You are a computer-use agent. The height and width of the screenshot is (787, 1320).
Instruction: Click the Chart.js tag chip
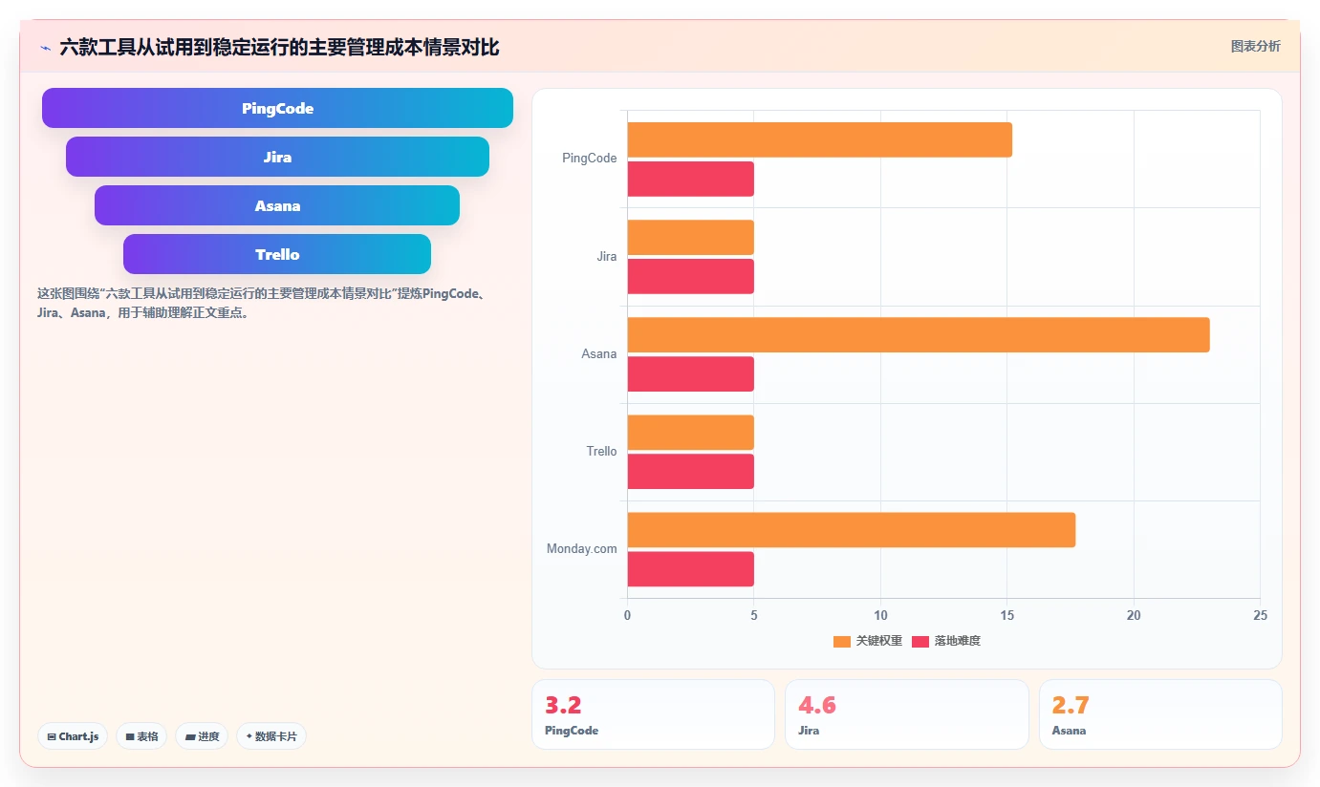pyautogui.click(x=73, y=736)
